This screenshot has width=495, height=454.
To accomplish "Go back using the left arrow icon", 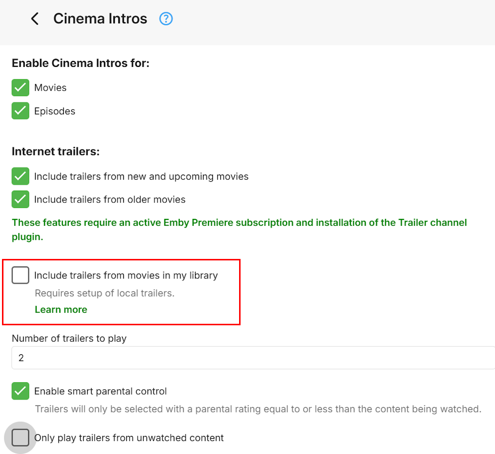I will pos(35,19).
